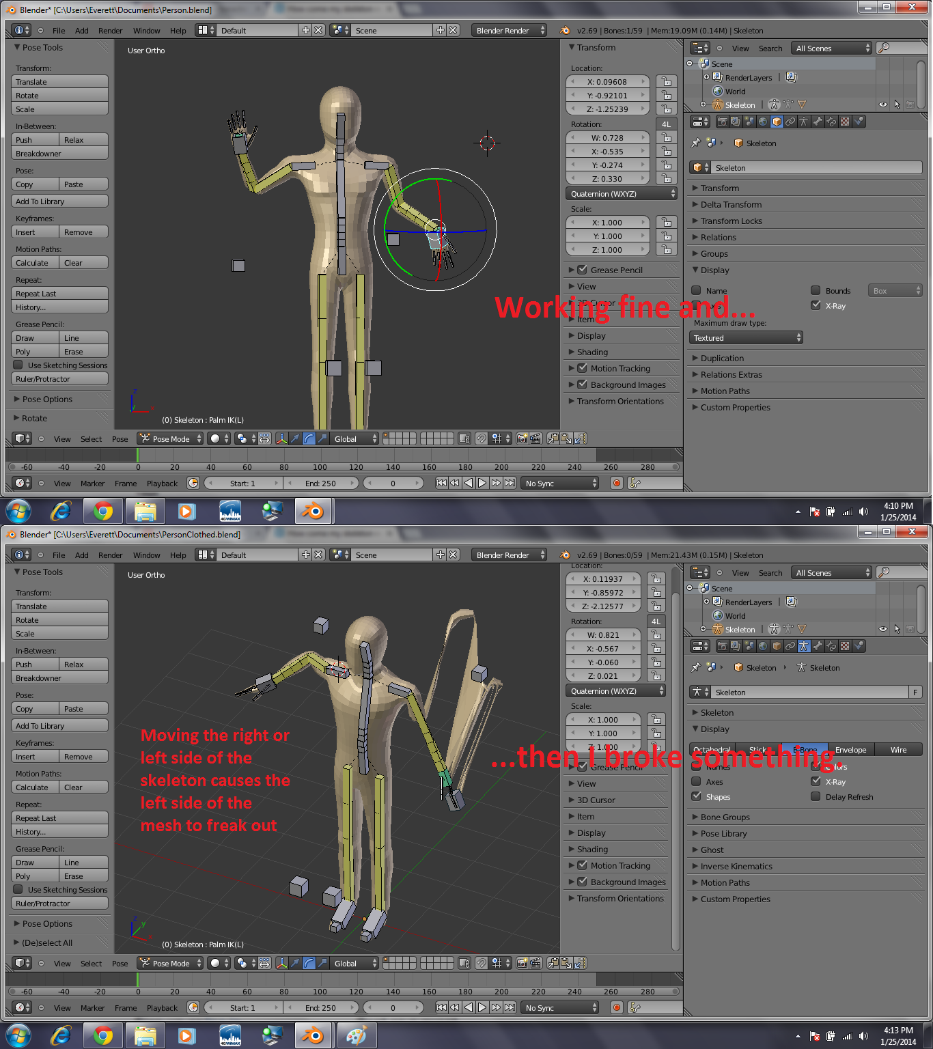933x1049 pixels.
Task: Toggle Background Images checkbox in Person.blend
Action: tap(582, 384)
